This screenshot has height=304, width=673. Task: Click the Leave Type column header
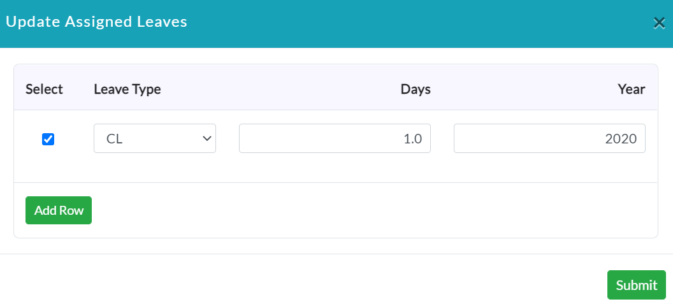tap(127, 89)
